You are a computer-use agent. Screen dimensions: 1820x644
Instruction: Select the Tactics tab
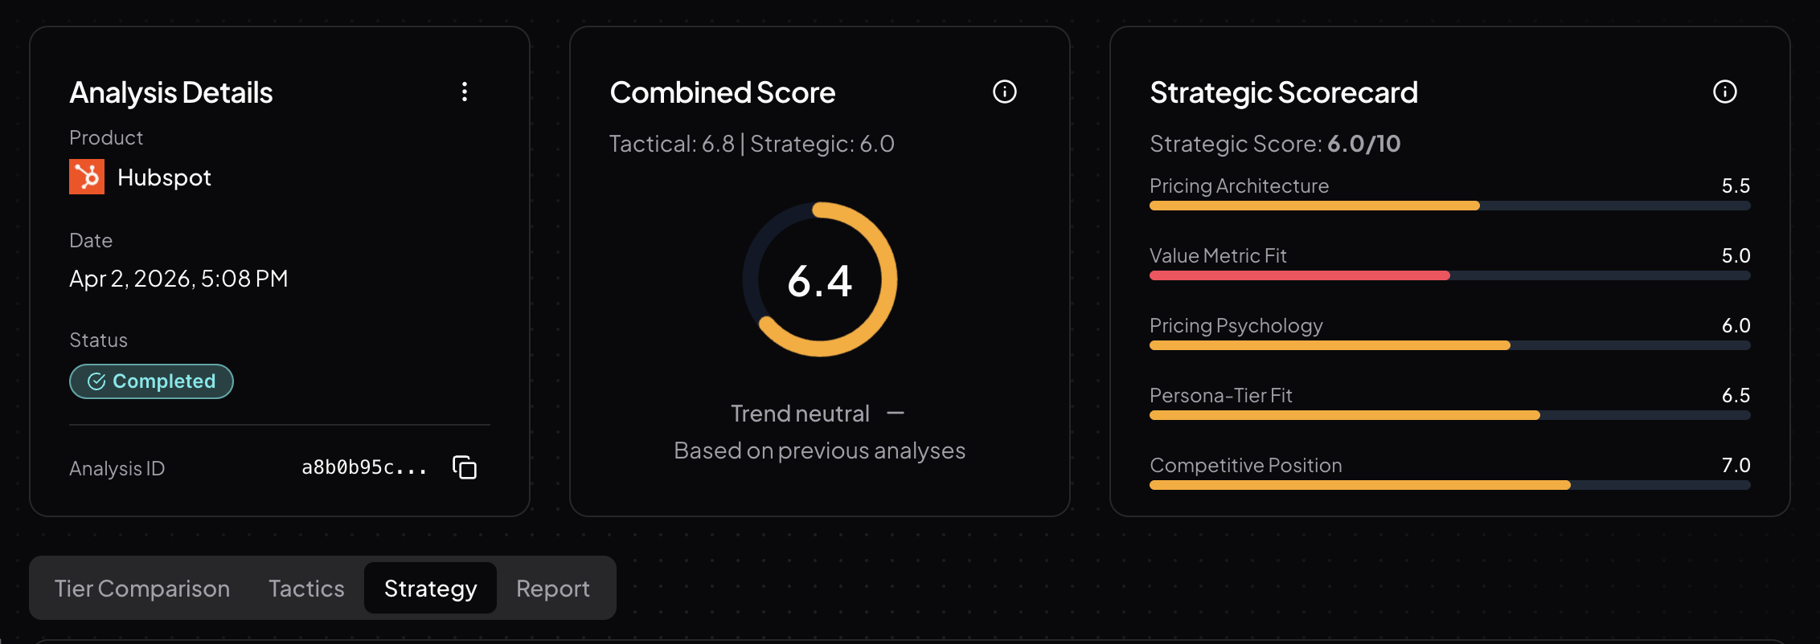coord(306,588)
